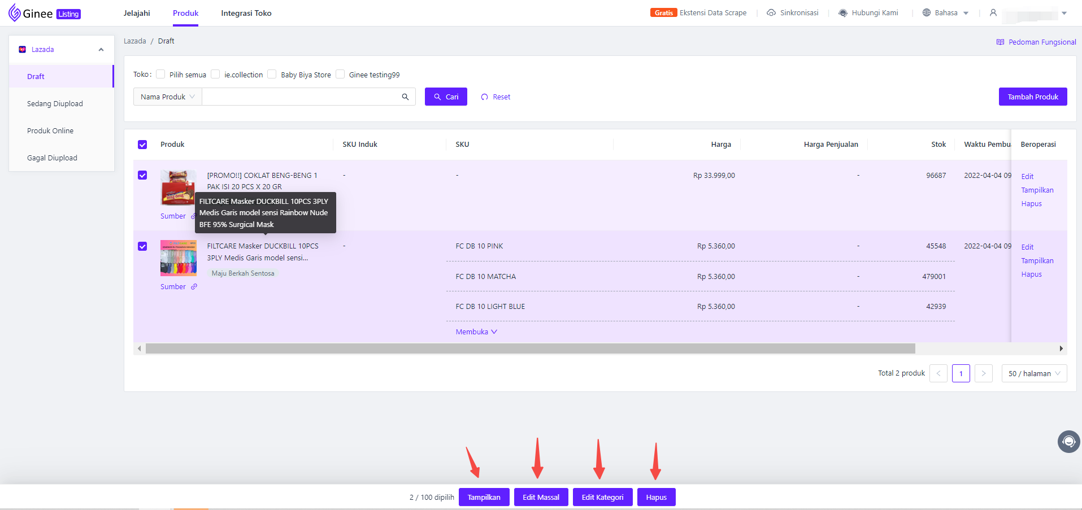
Task: Check the Ginee testing99 checkbox
Action: 340,74
